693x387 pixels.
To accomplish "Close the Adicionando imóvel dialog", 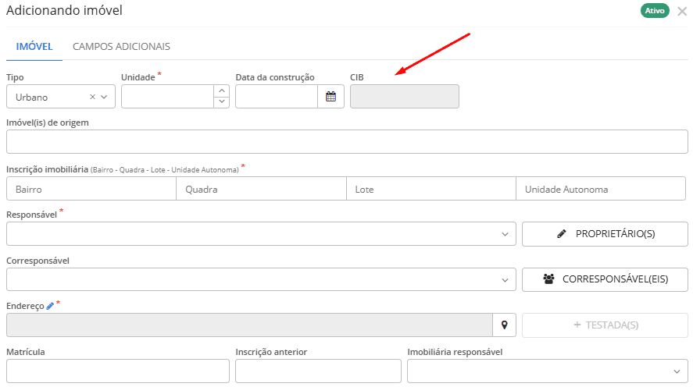I will (682, 12).
